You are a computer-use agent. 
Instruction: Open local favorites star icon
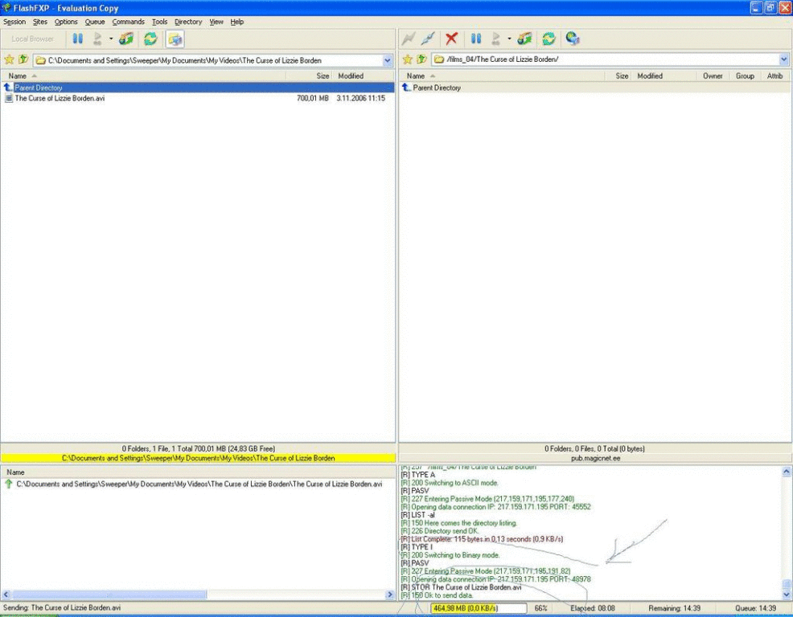pos(9,59)
